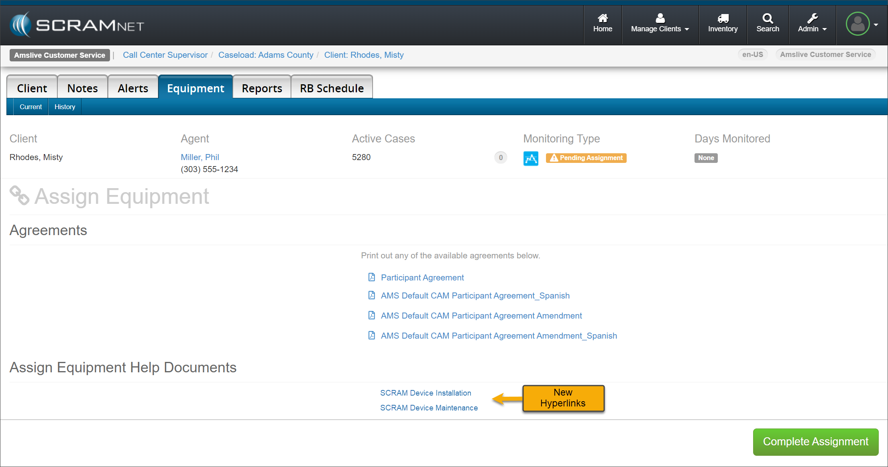Expand the Admin dropdown menu
Screen dimensions: 888x467
[x=812, y=24]
